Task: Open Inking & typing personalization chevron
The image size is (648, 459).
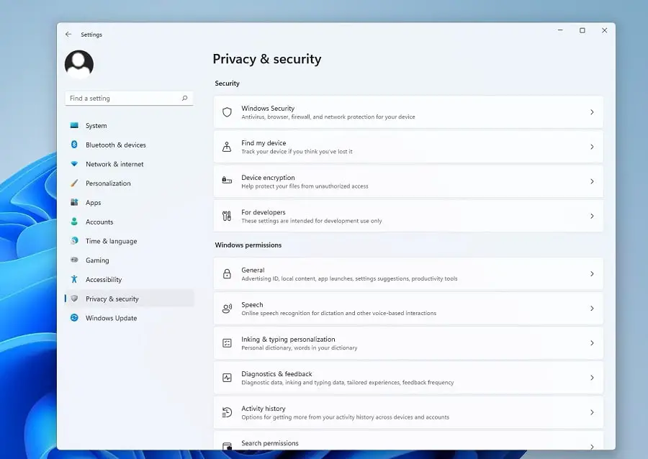Action: click(x=592, y=343)
